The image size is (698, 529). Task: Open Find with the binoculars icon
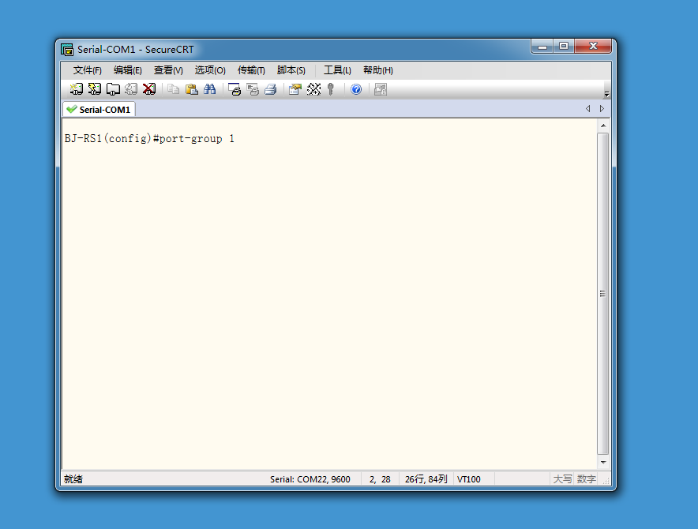(210, 89)
